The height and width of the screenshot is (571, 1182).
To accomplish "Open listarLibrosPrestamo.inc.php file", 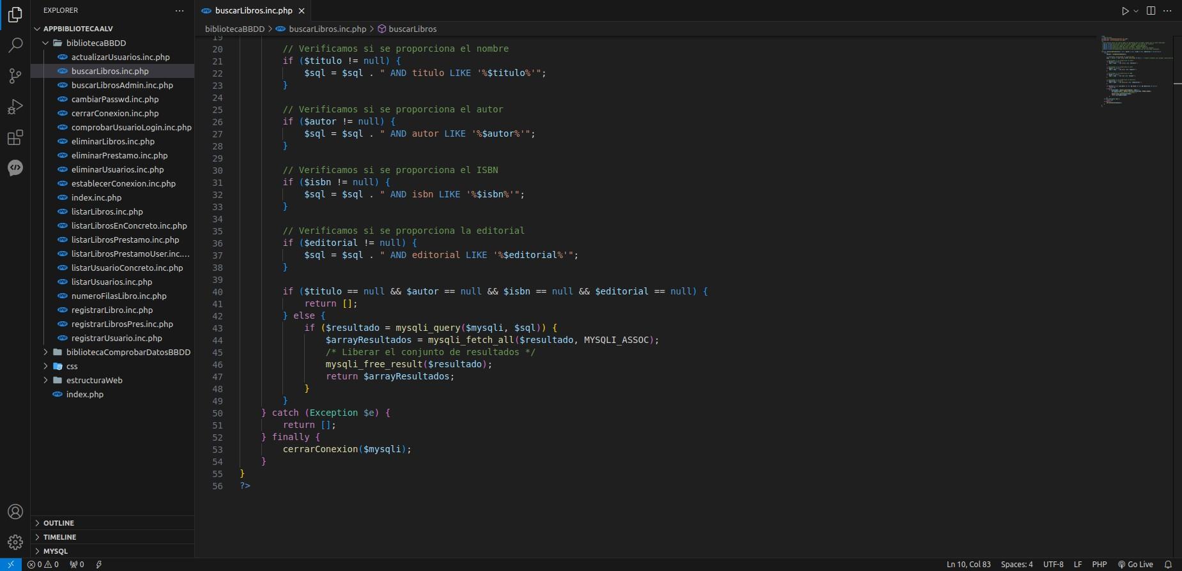I will pyautogui.click(x=112, y=240).
